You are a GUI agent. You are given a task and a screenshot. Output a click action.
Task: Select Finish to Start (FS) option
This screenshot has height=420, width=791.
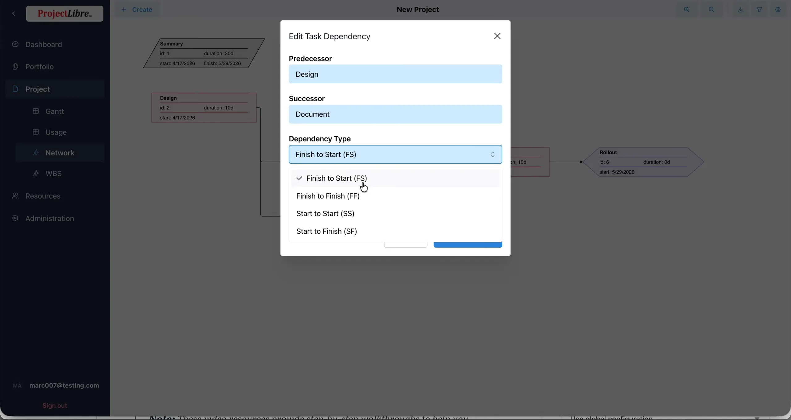click(x=395, y=178)
